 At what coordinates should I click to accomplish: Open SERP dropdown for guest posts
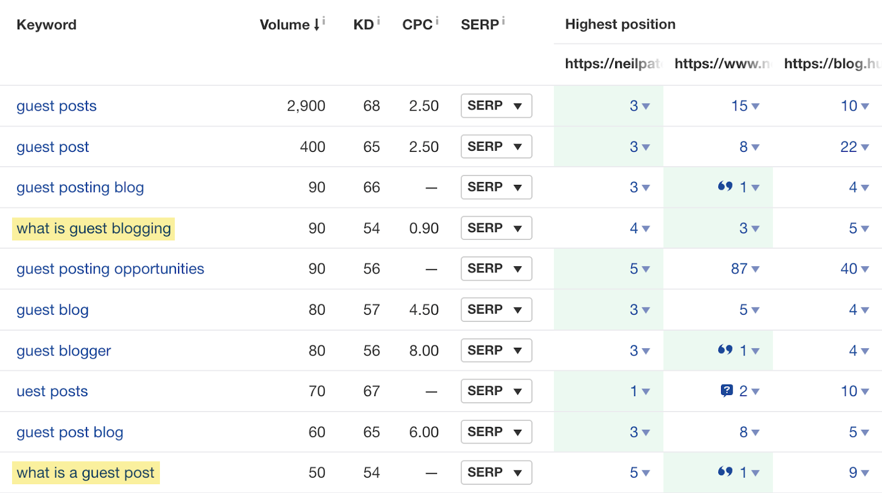pos(496,106)
